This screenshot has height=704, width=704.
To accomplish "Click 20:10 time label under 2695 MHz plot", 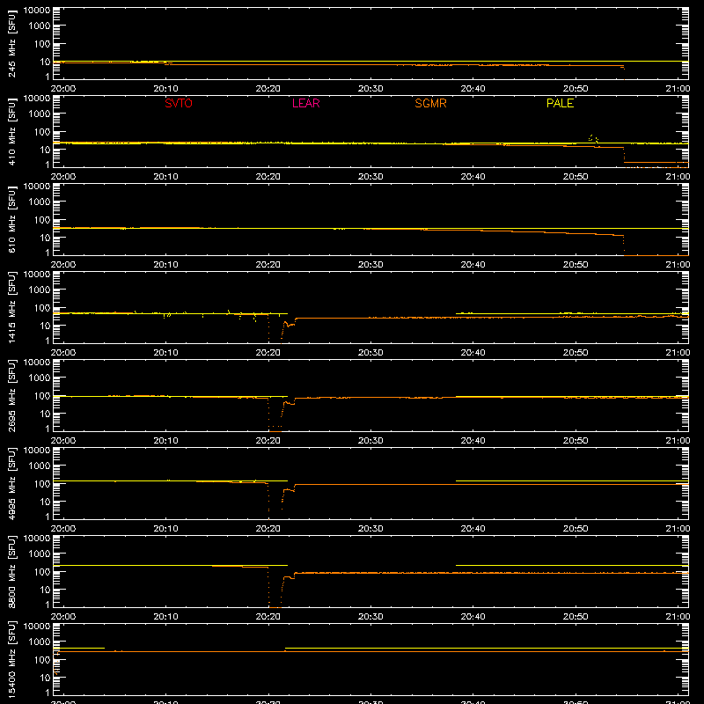I will (165, 441).
